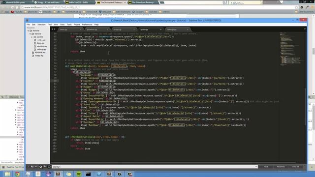
Task: Close the settings.py tab
Action: [188, 29]
